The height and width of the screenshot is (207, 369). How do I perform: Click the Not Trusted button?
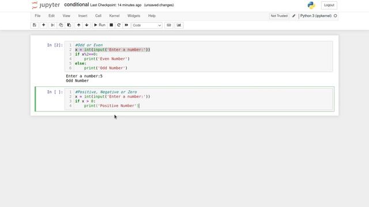coord(279,16)
